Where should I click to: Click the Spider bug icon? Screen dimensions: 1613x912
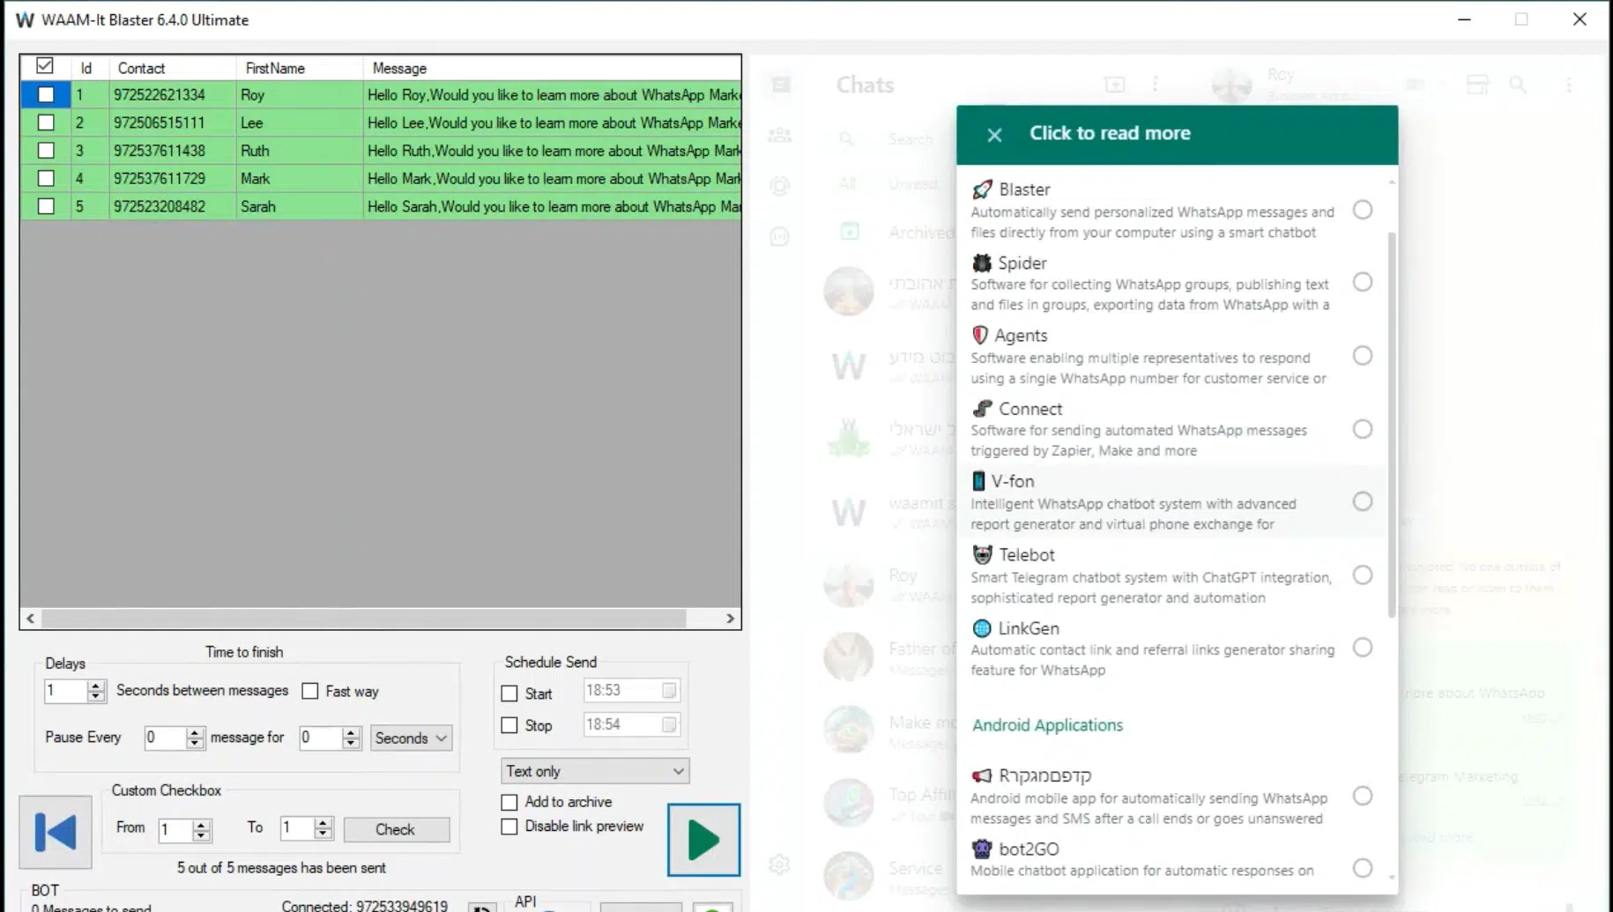982,262
